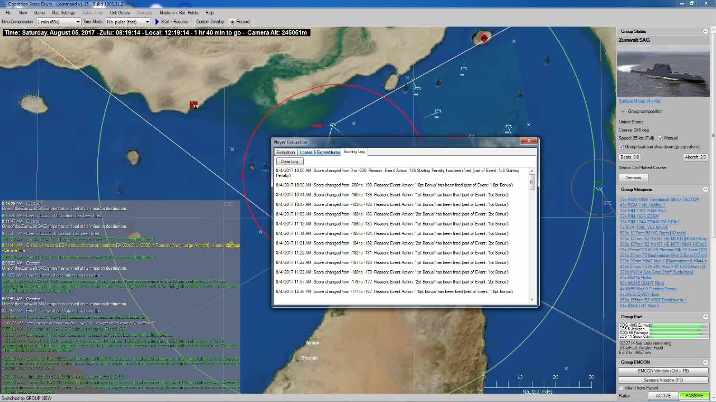The height and width of the screenshot is (402, 716).
Task: Open the RGM-114L Hellfire II weapon link
Action: tap(642, 205)
